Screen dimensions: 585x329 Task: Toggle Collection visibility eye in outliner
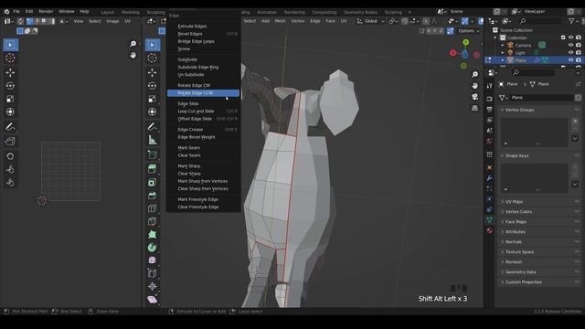click(x=570, y=37)
